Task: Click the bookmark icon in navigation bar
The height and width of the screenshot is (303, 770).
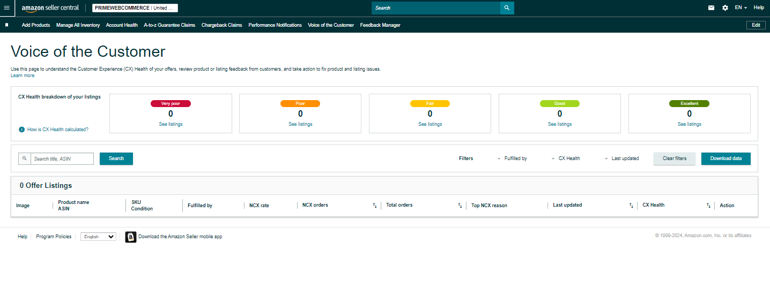Action: tap(7, 25)
